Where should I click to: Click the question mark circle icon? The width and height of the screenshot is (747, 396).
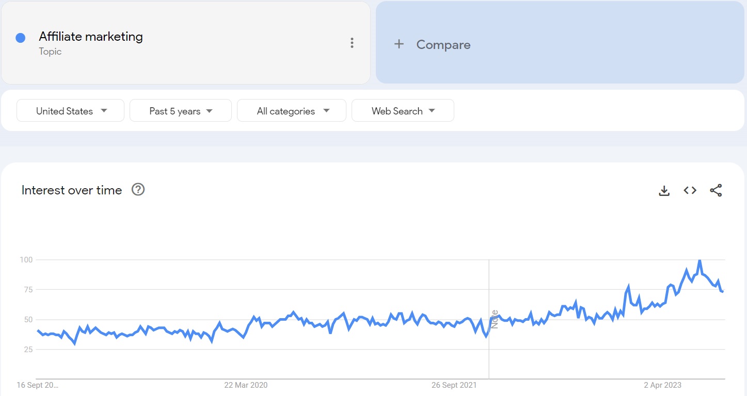pos(137,190)
